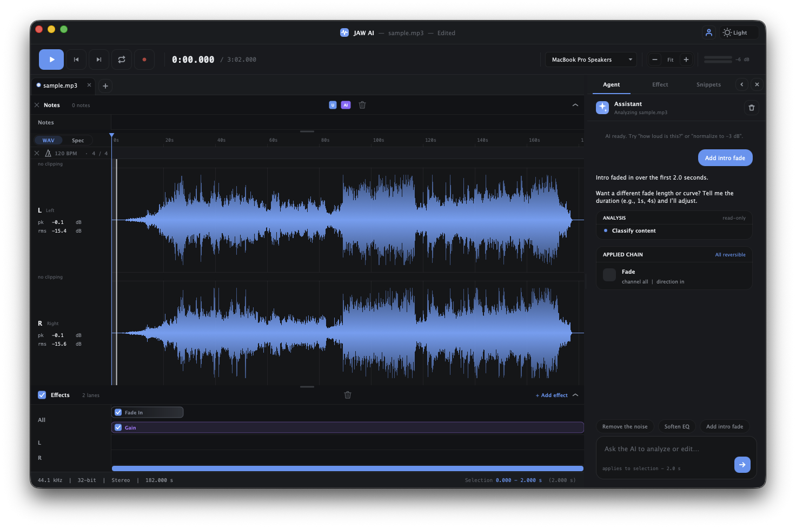Toggle loop playback icon
This screenshot has width=796, height=528.
pyautogui.click(x=122, y=60)
